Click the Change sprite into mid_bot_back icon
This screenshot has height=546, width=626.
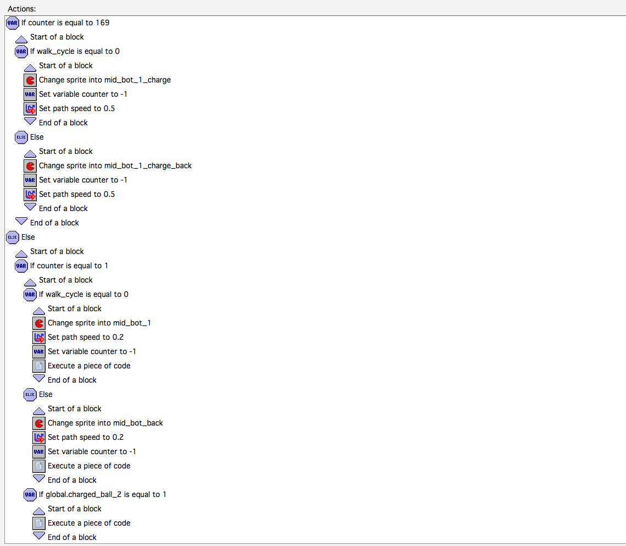click(39, 423)
